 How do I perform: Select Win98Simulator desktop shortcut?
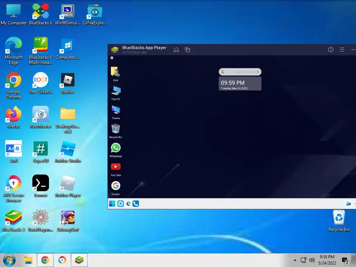coord(67,14)
